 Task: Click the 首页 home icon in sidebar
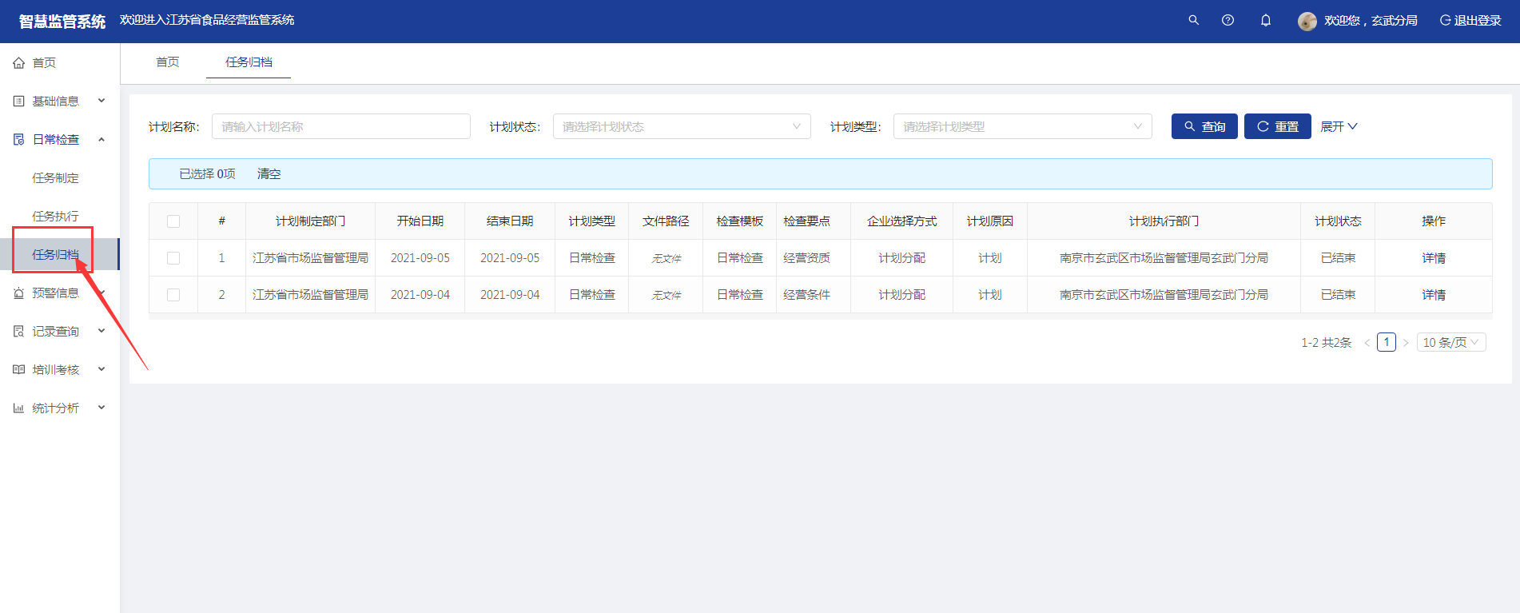pyautogui.click(x=19, y=63)
